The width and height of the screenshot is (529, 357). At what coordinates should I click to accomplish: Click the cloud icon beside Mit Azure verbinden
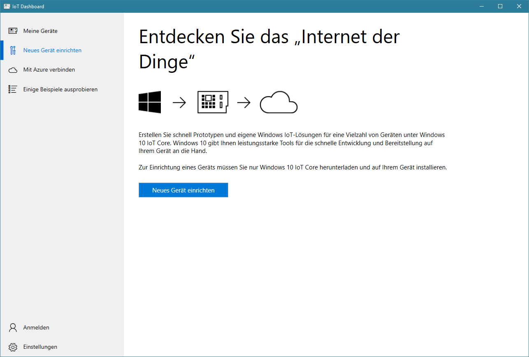[13, 70]
